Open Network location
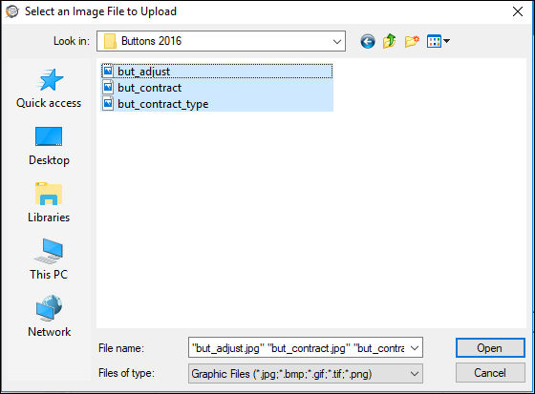 [x=49, y=317]
